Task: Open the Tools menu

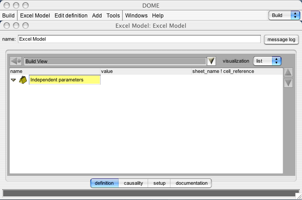Action: click(x=113, y=15)
